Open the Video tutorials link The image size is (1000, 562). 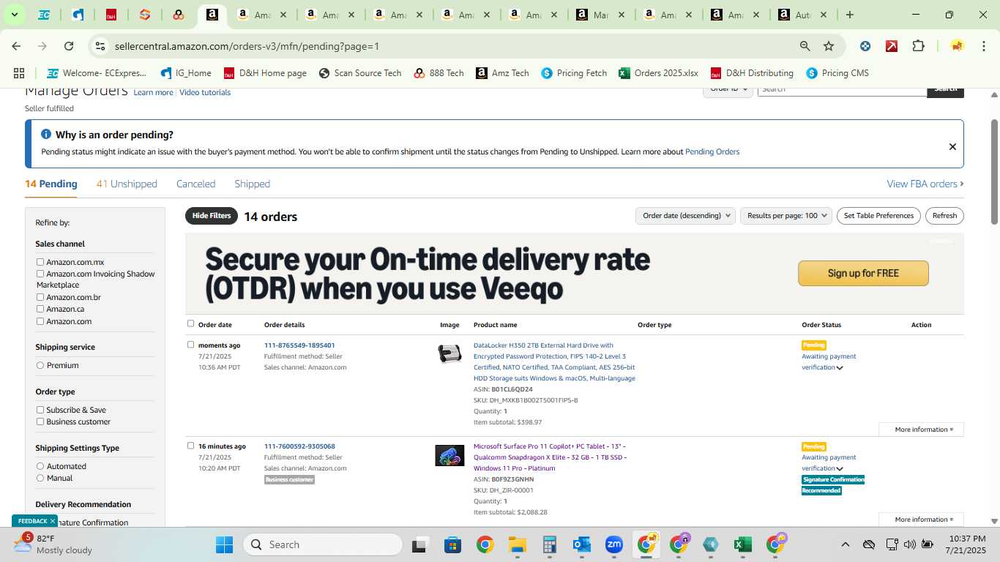(205, 92)
